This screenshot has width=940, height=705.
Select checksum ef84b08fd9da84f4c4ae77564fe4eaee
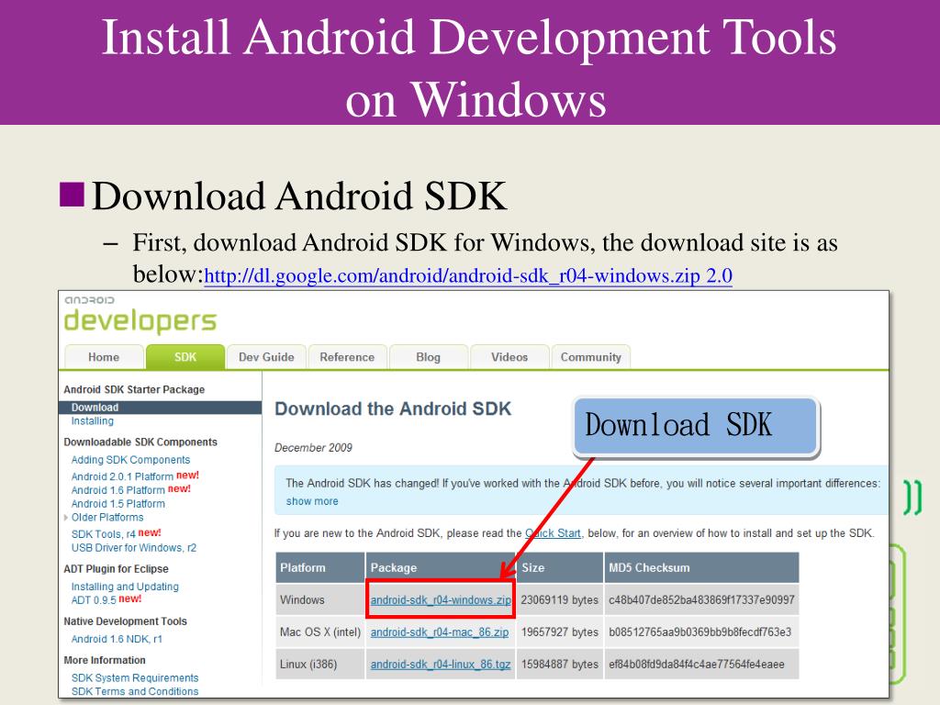coord(701,665)
